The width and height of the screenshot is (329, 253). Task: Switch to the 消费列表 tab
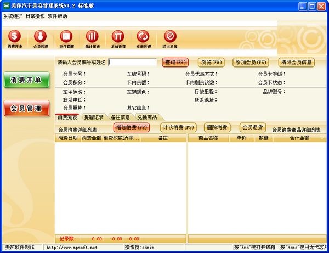(67, 117)
